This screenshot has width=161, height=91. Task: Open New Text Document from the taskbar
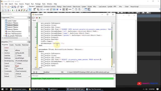[x=95, y=89]
